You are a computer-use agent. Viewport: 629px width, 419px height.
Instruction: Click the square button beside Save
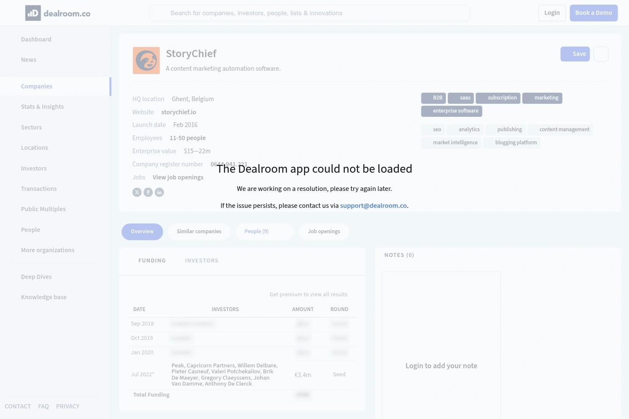point(601,54)
